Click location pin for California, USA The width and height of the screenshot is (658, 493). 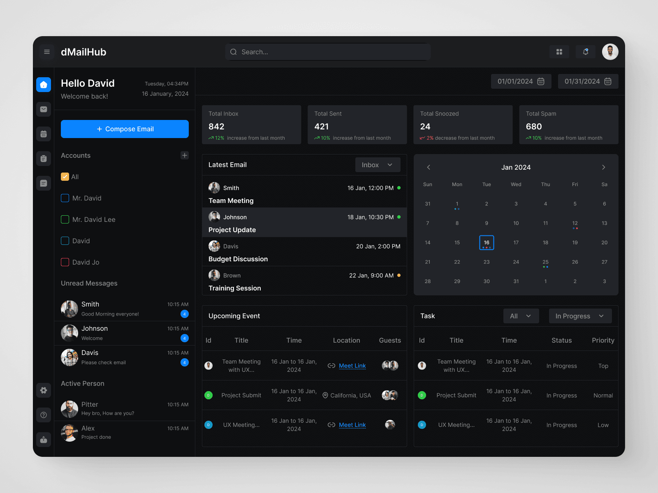325,395
